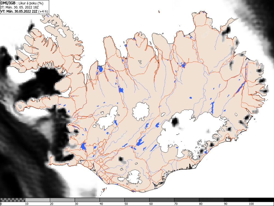
Task: Select the 80–90 near-black legend swatch
Action: click(212, 200)
